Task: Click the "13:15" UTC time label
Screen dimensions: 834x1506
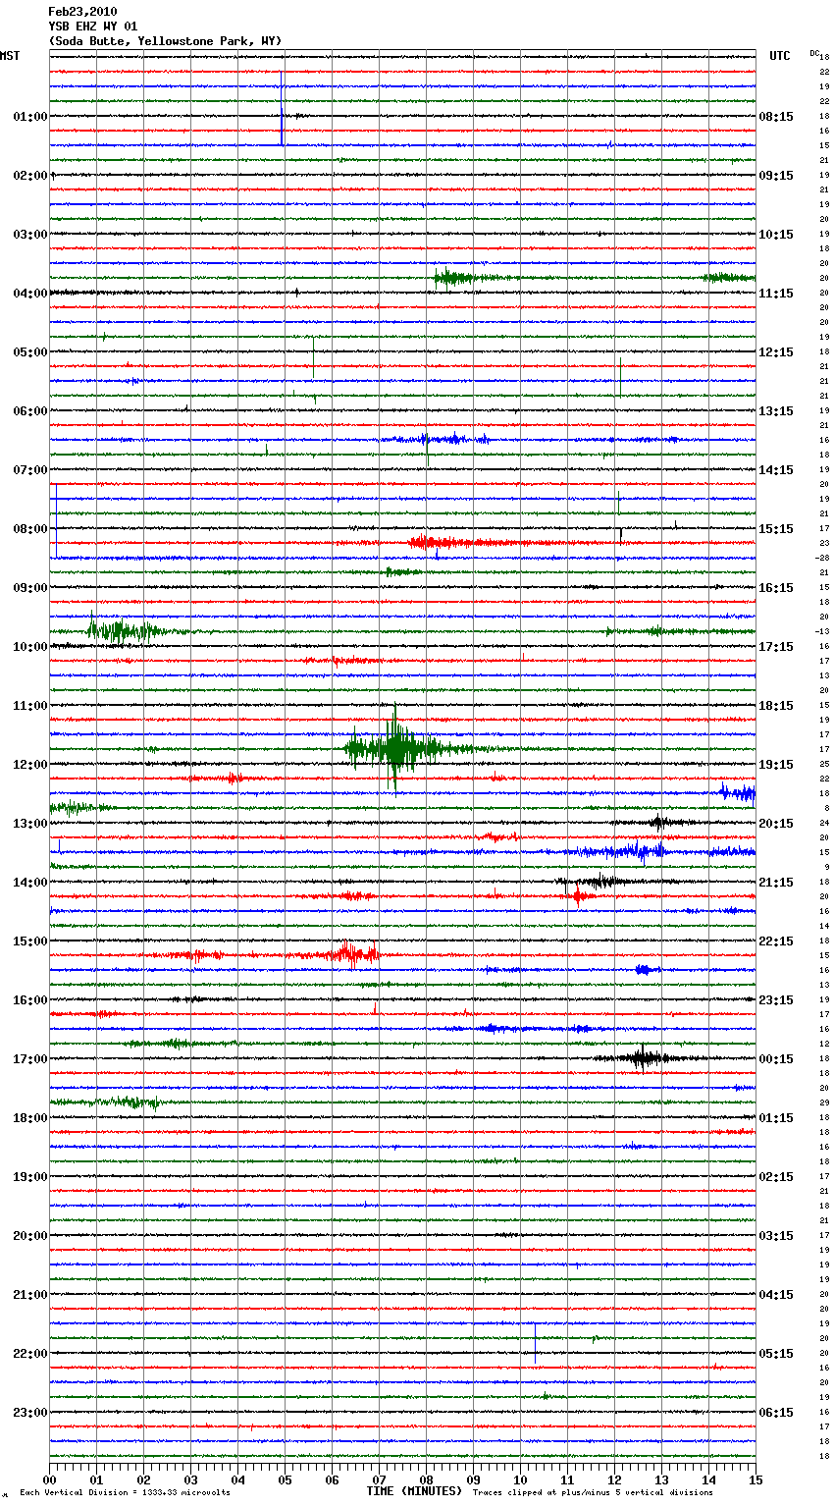Action: 776,411
